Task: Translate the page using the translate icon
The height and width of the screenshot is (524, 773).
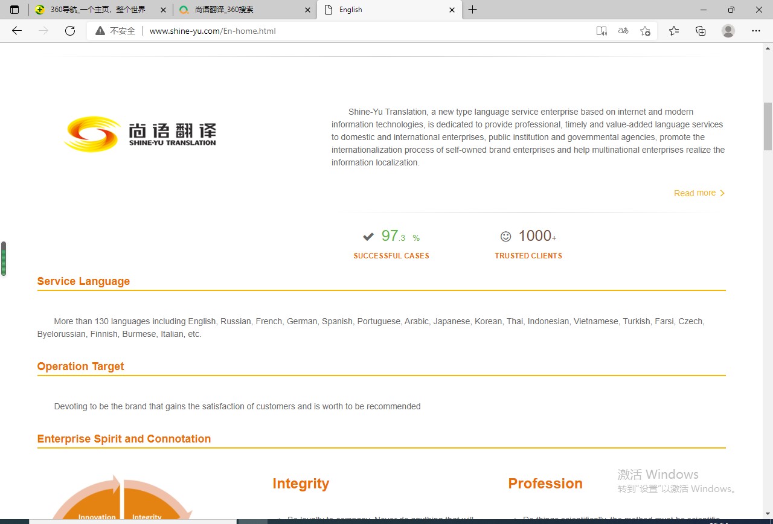Action: point(623,31)
